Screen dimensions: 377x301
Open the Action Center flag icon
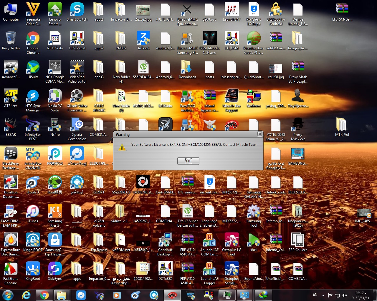[x=330, y=295]
